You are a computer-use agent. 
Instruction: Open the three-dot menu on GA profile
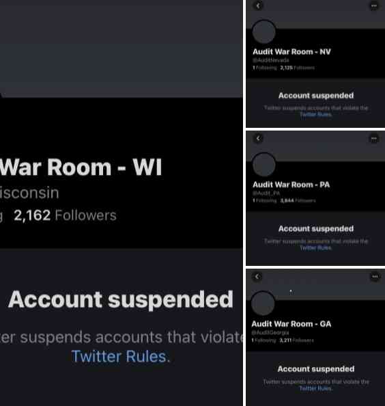375,277
